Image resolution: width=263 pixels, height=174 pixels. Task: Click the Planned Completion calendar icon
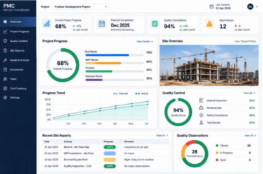click(x=102, y=24)
